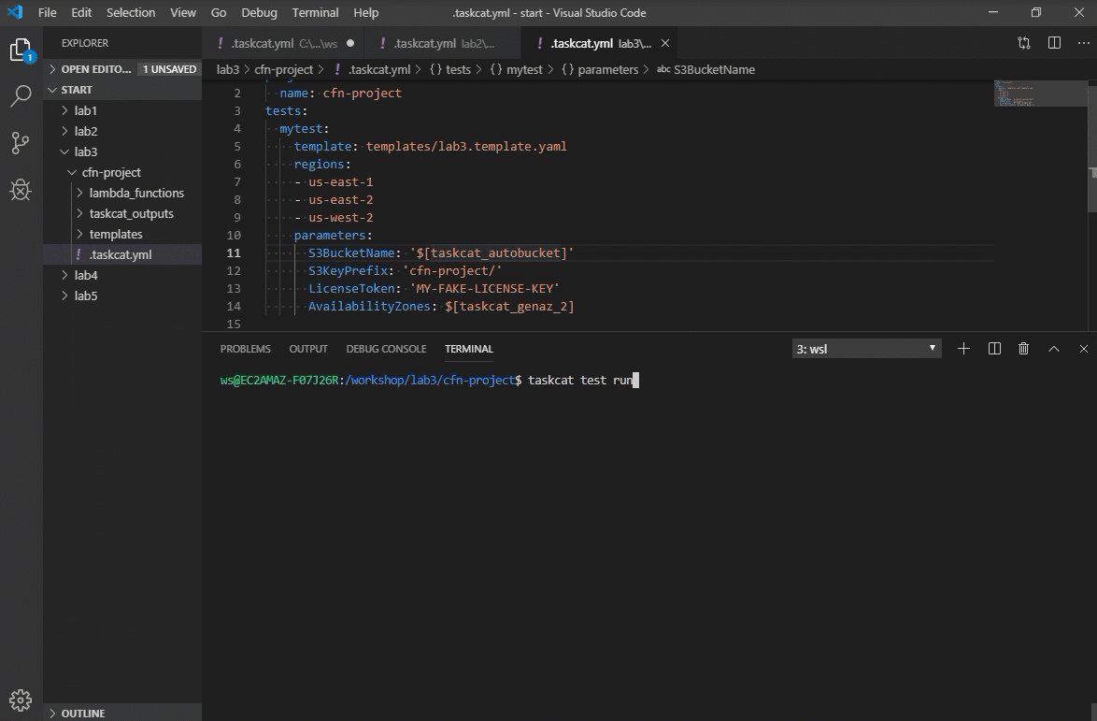1097x721 pixels.
Task: Click the mytest breadcrumb
Action: coord(517,69)
